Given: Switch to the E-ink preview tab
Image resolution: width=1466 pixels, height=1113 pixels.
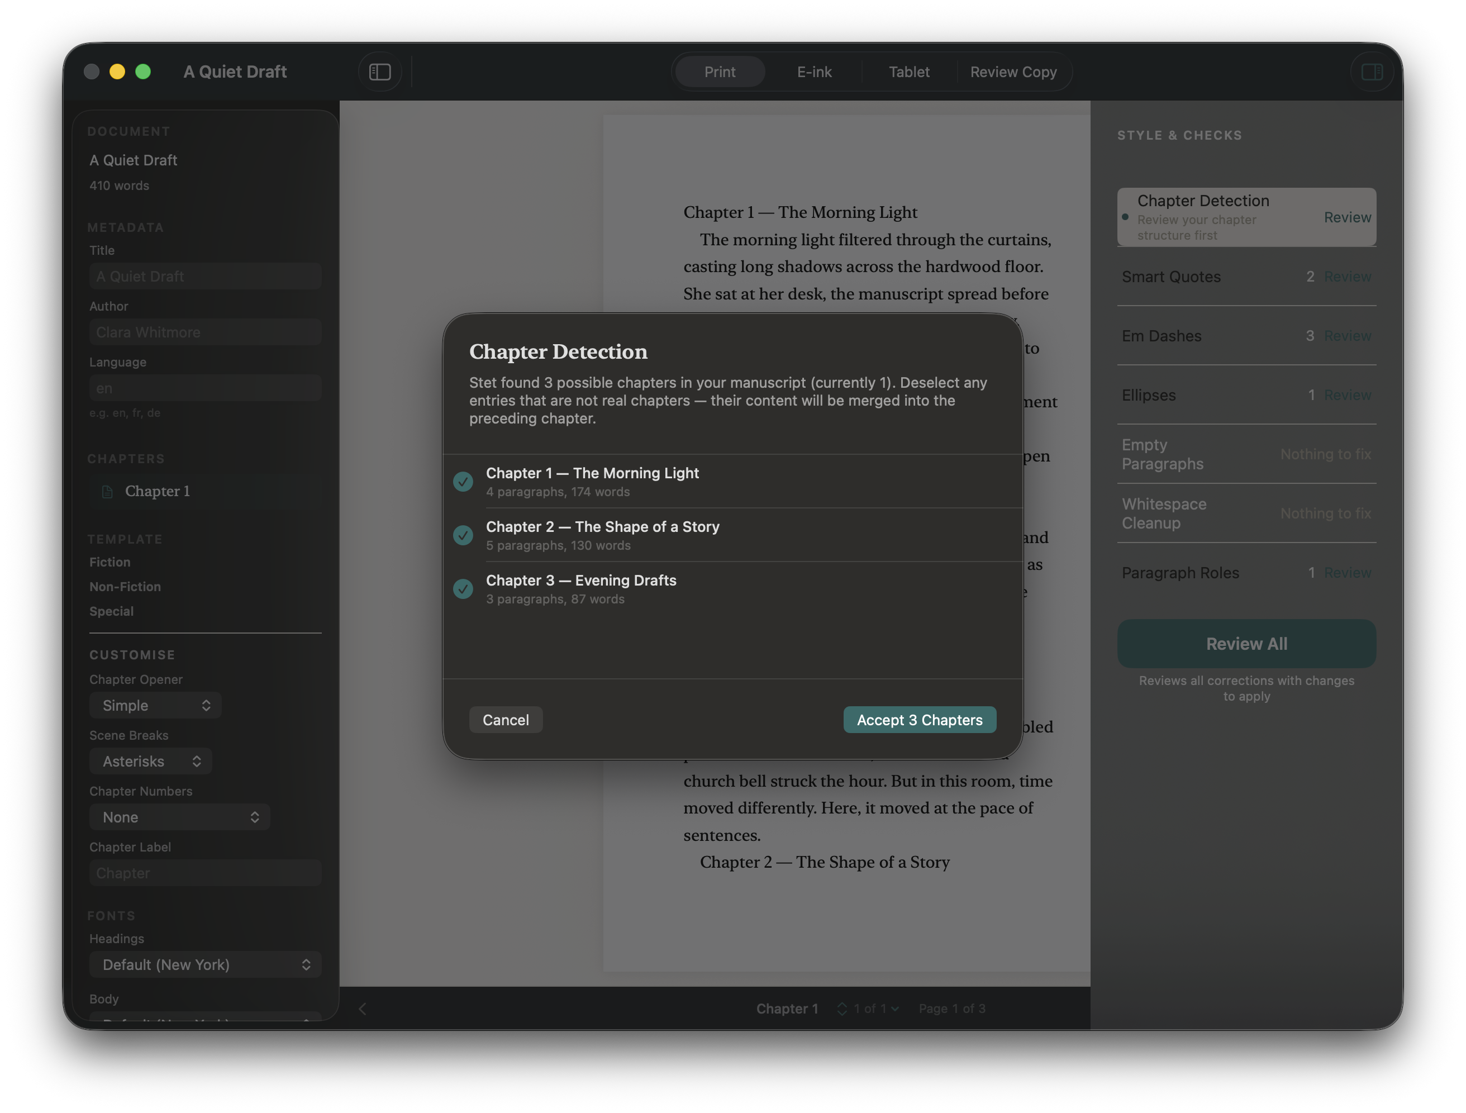Looking at the screenshot, I should pyautogui.click(x=814, y=72).
